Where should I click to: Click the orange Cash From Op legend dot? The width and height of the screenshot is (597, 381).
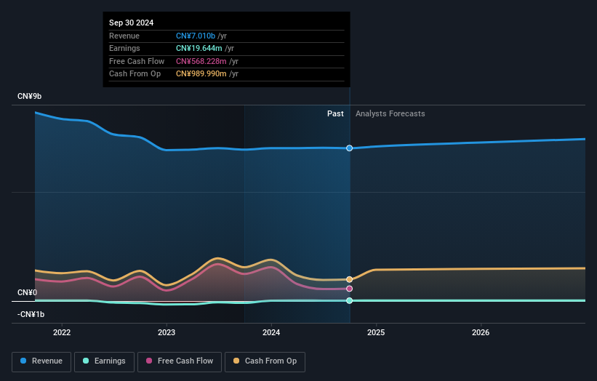pos(236,361)
